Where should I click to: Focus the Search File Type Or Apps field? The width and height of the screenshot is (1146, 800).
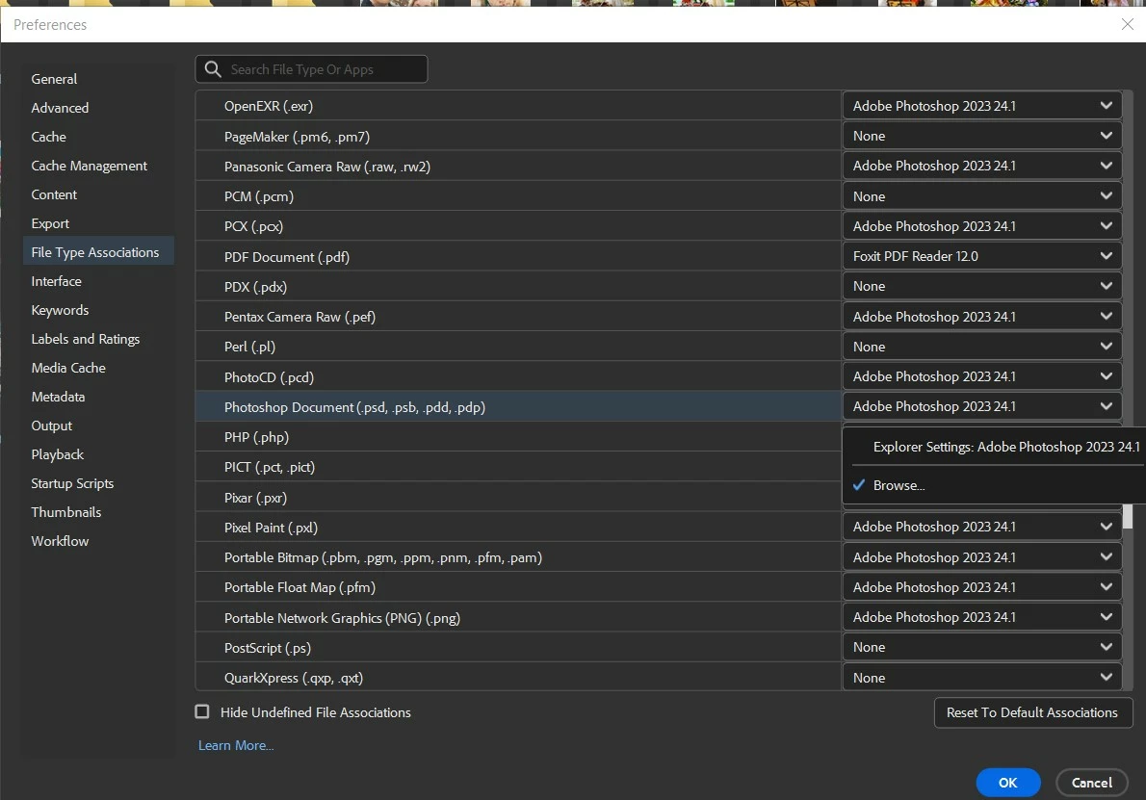coord(311,69)
